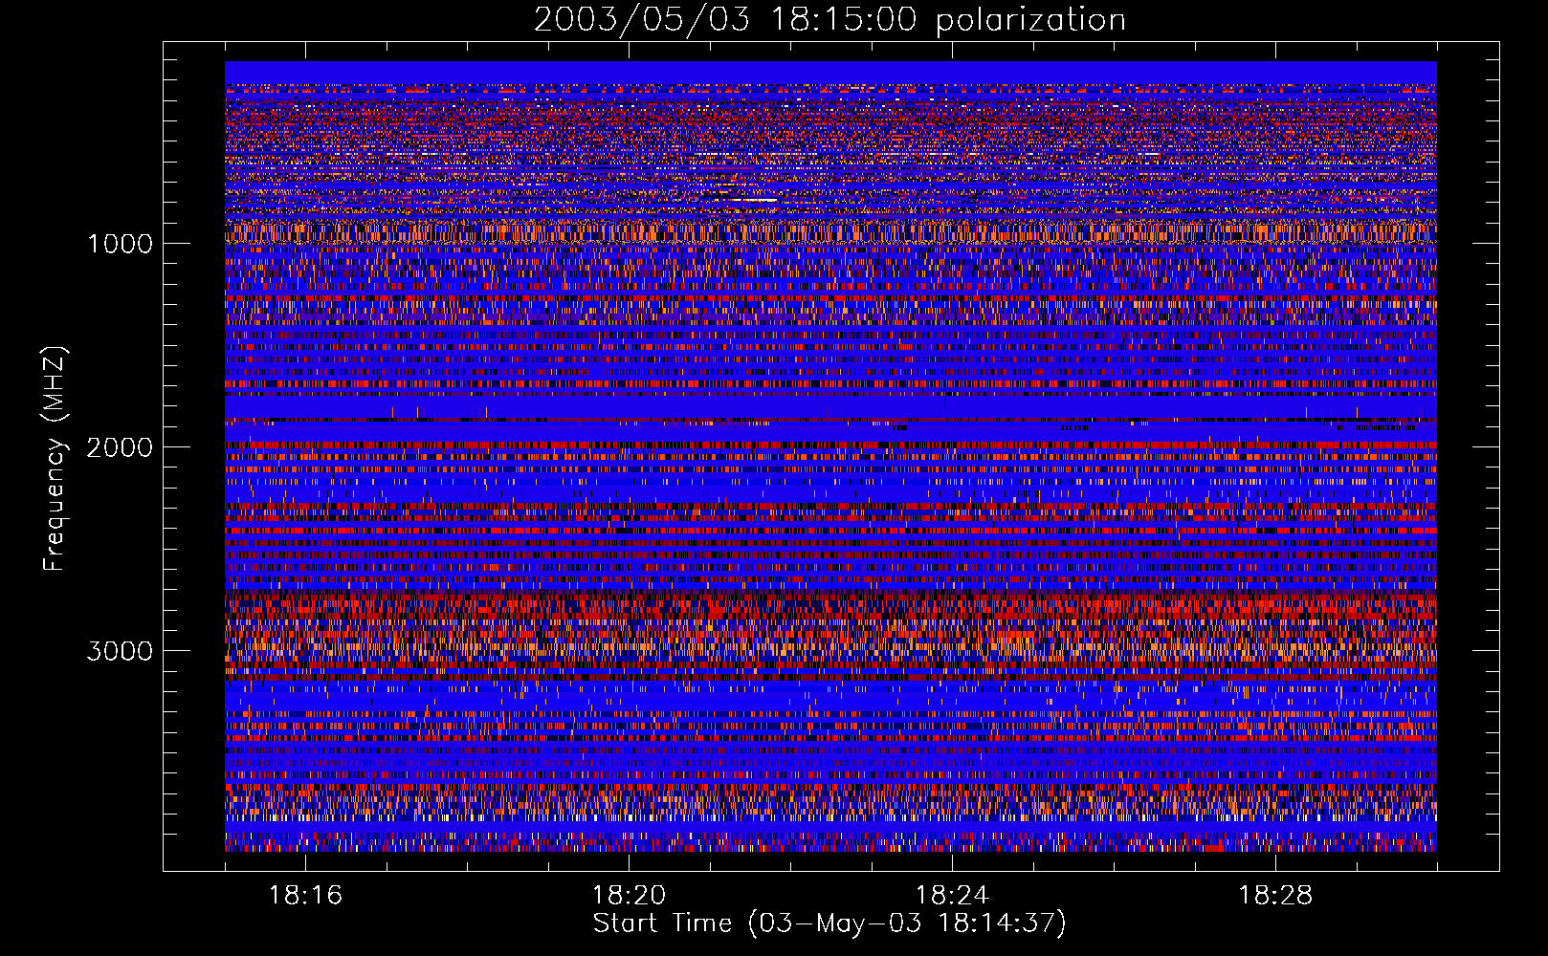Click the 3000 frequency tick label
1548x956 pixels.
pos(120,651)
